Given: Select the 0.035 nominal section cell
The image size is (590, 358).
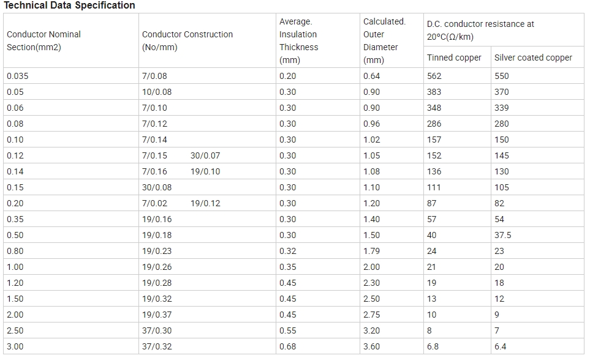Looking at the screenshot, I should [x=71, y=76].
